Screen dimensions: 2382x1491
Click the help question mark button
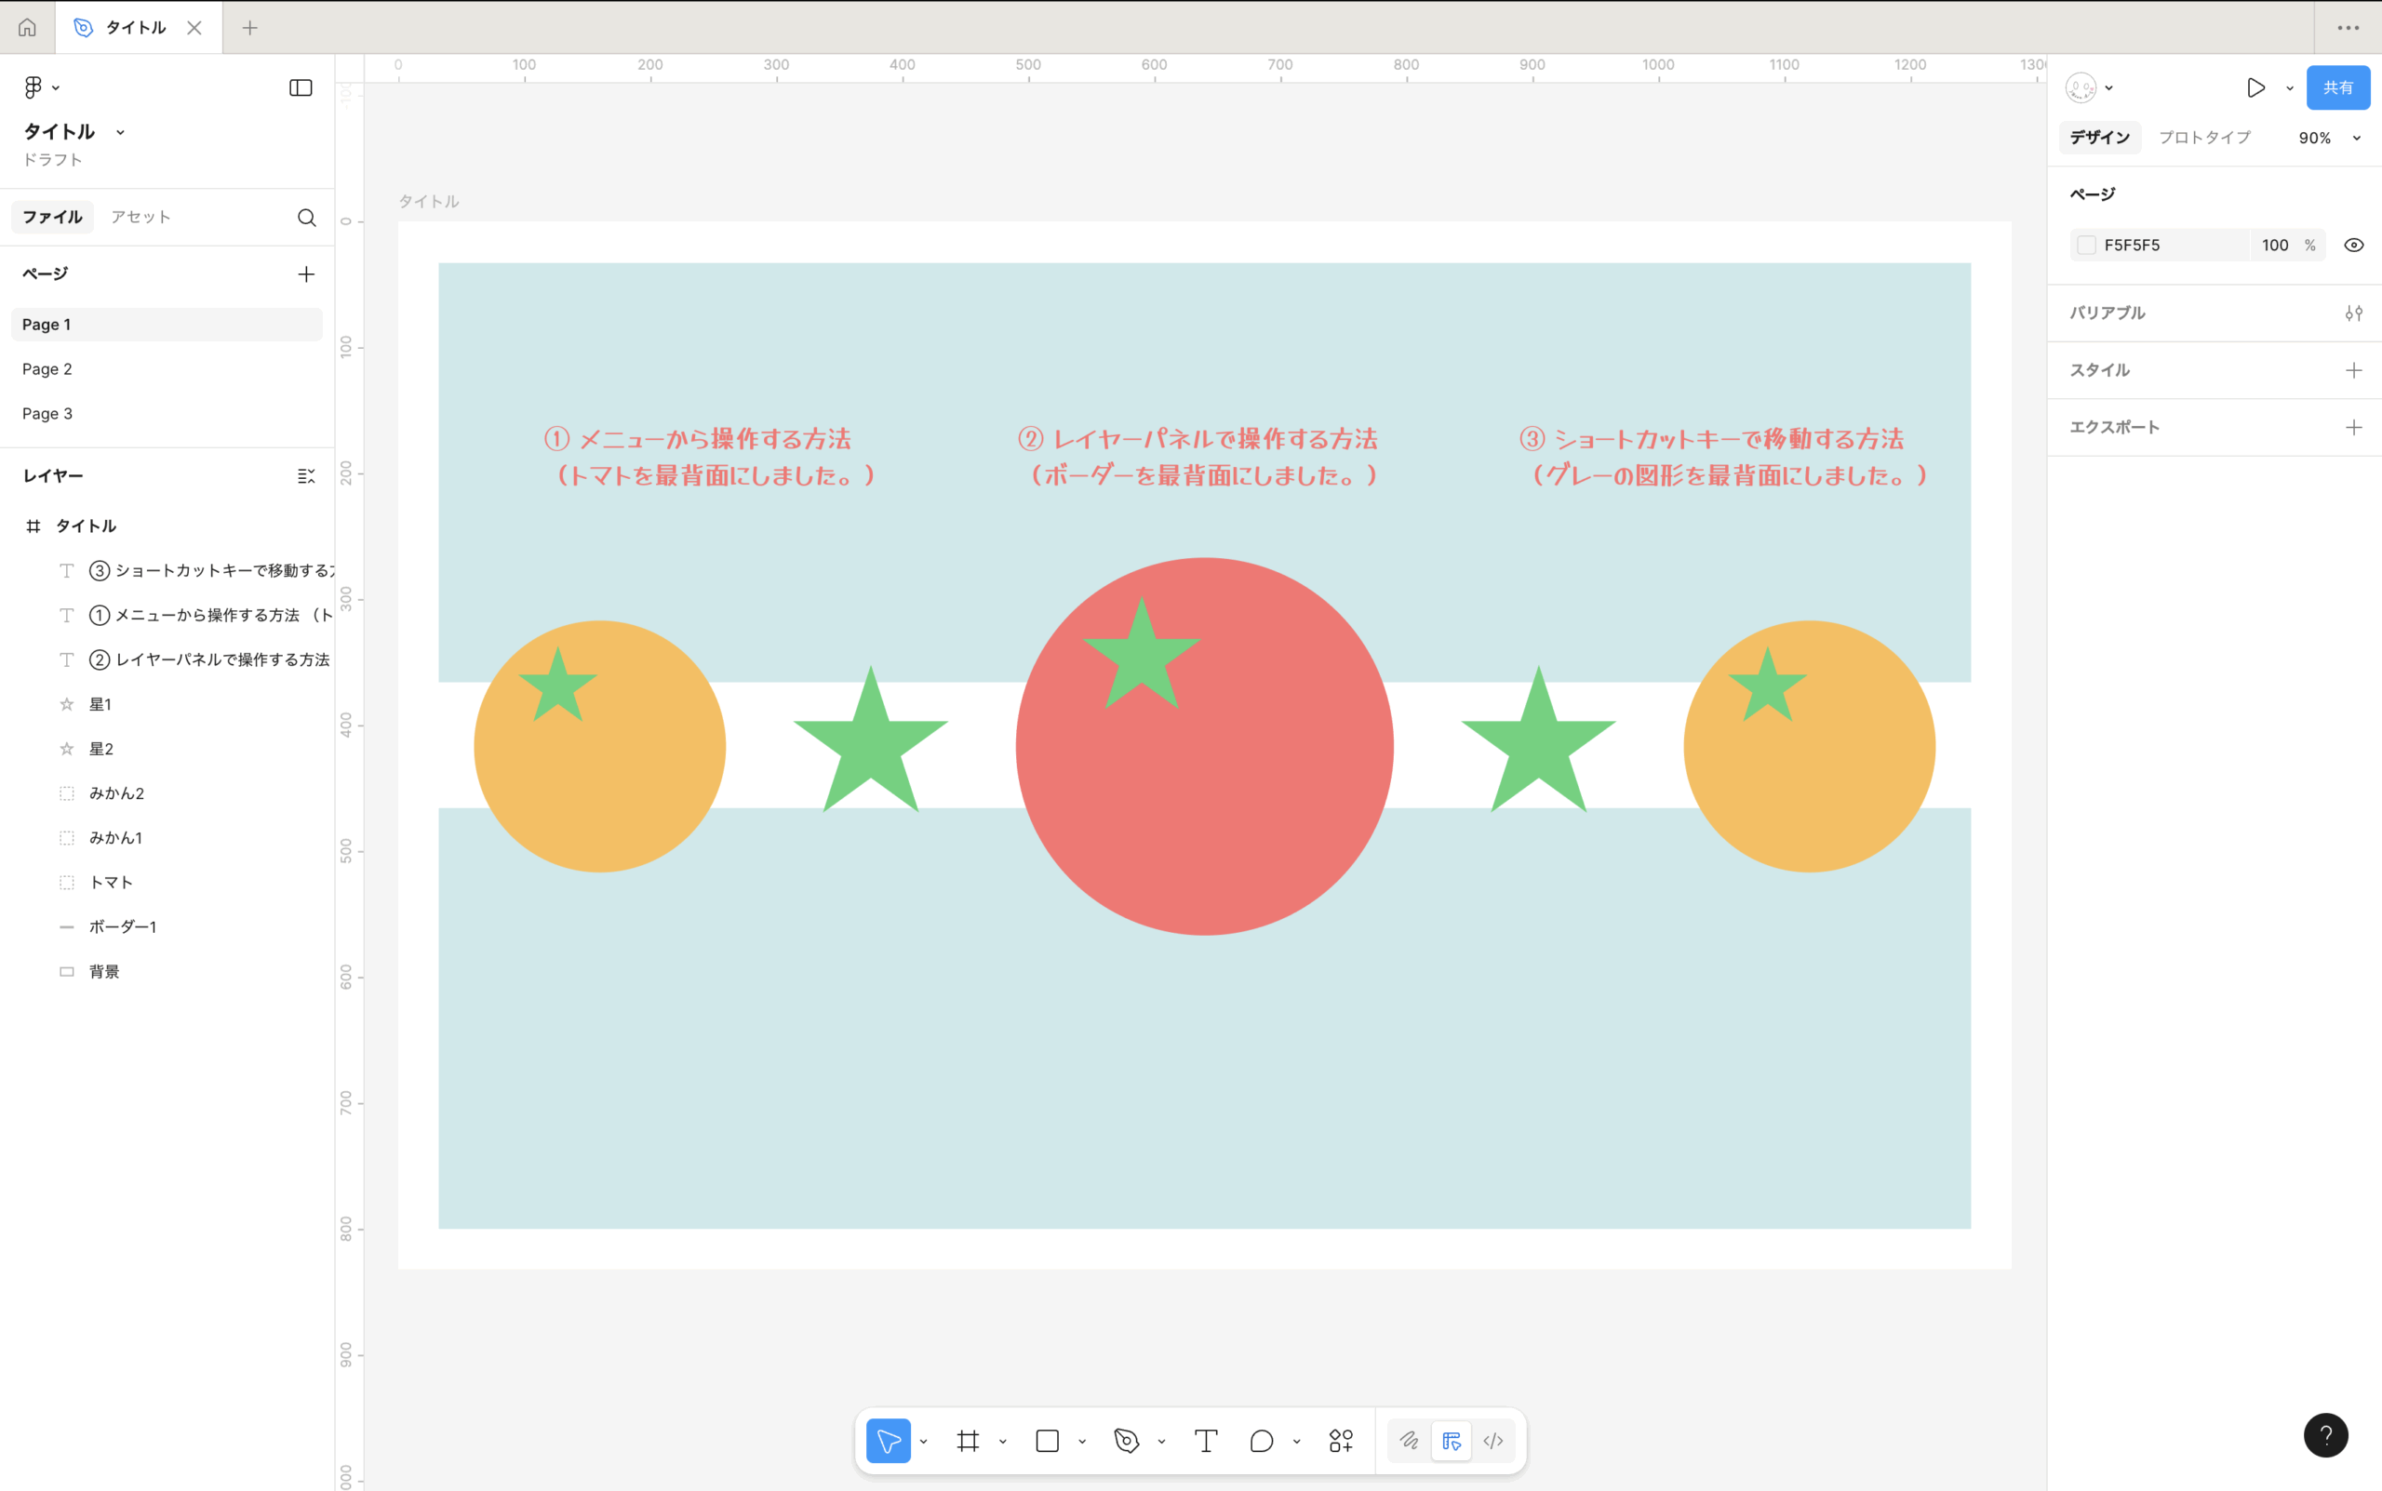[x=2325, y=1435]
